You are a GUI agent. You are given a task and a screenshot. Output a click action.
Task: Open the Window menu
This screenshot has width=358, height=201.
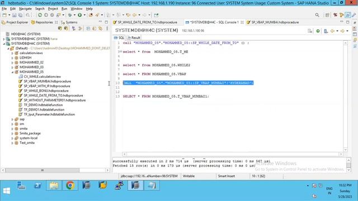76,9
